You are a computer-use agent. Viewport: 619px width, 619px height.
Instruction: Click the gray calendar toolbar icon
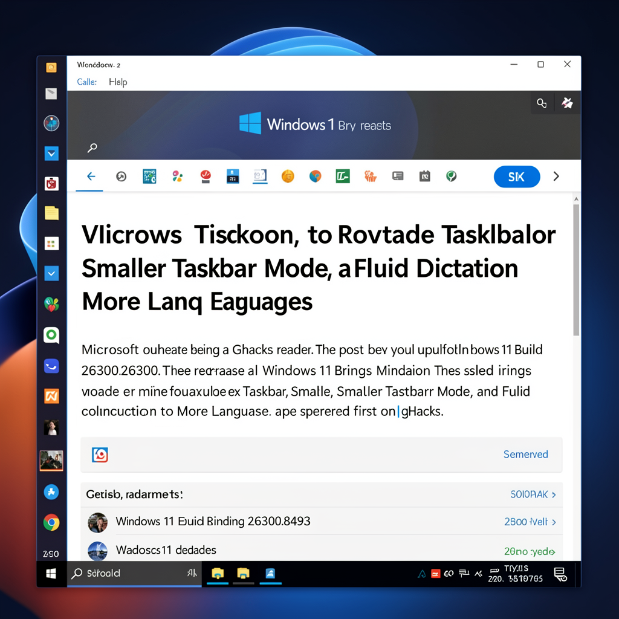pyautogui.click(x=425, y=176)
